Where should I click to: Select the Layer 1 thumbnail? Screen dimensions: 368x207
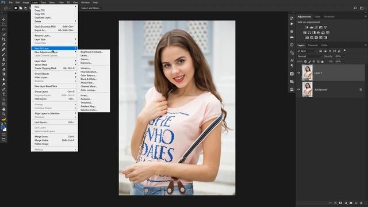[x=307, y=73]
